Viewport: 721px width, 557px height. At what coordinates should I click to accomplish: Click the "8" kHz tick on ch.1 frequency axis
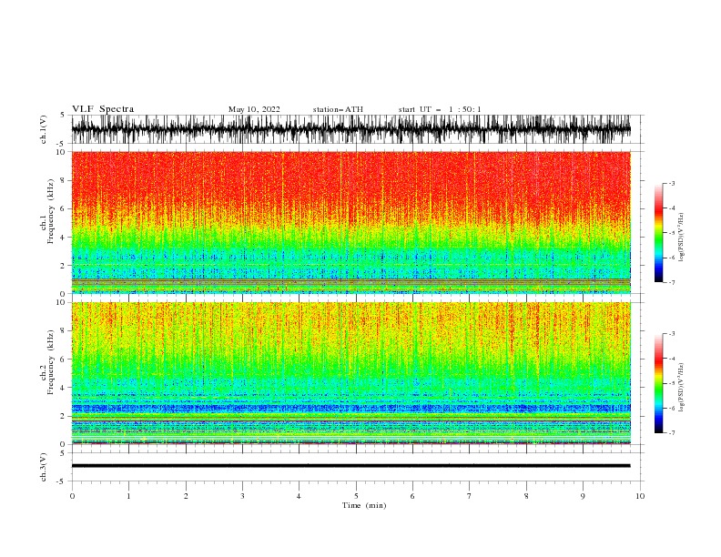[x=63, y=180]
